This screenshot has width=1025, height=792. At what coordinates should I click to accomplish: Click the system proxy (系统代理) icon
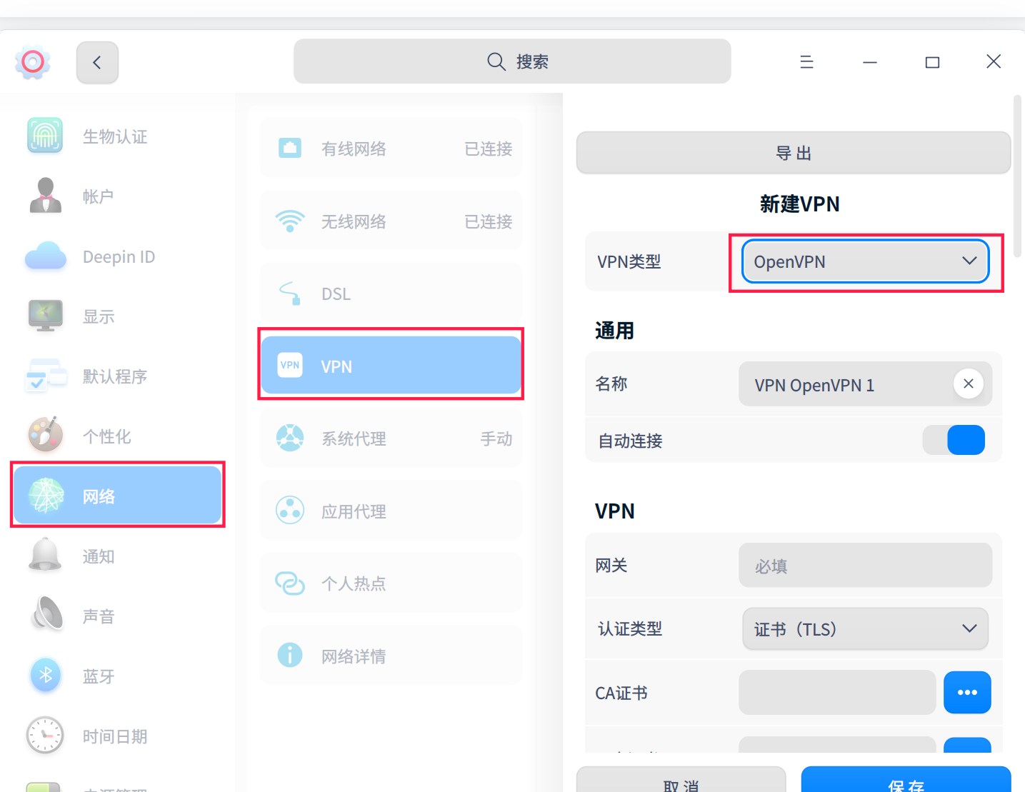290,438
